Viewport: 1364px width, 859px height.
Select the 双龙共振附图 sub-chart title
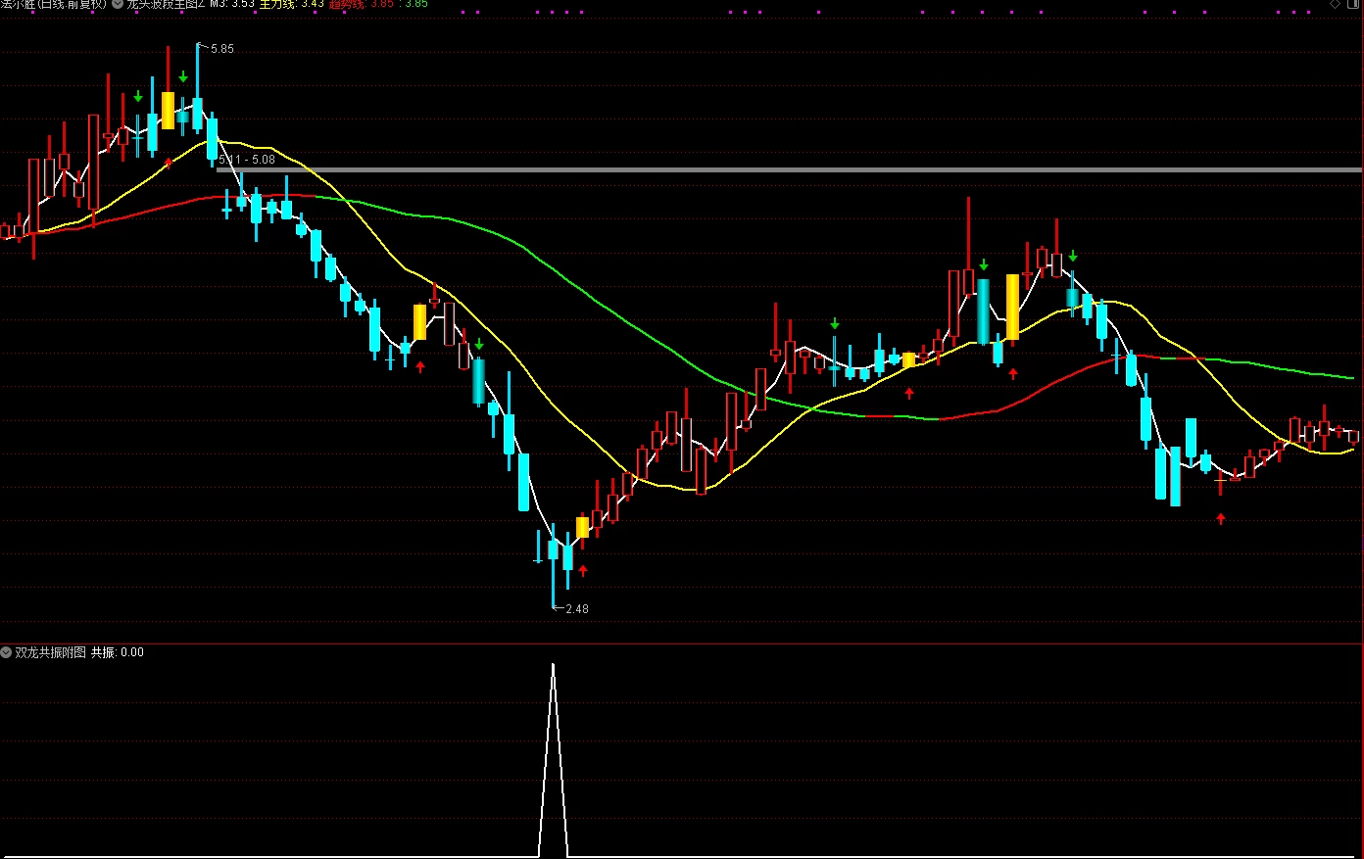click(x=50, y=652)
